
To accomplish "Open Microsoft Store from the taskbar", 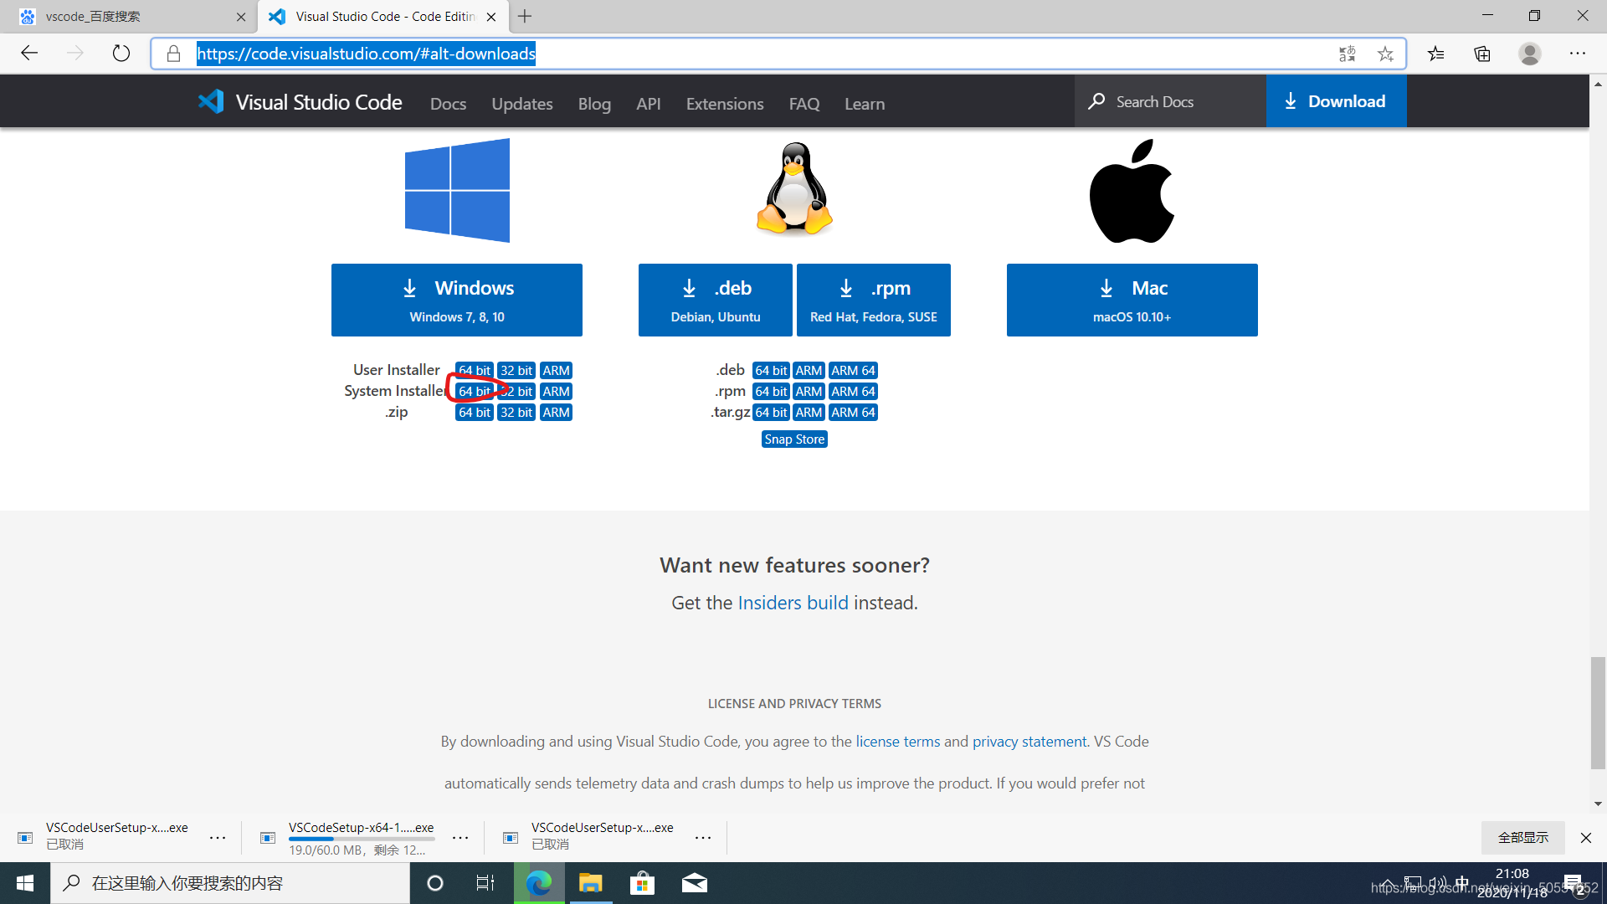I will tap(642, 883).
